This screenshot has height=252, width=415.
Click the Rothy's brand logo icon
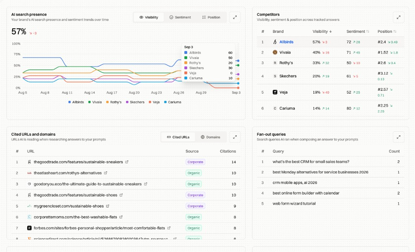(x=275, y=63)
